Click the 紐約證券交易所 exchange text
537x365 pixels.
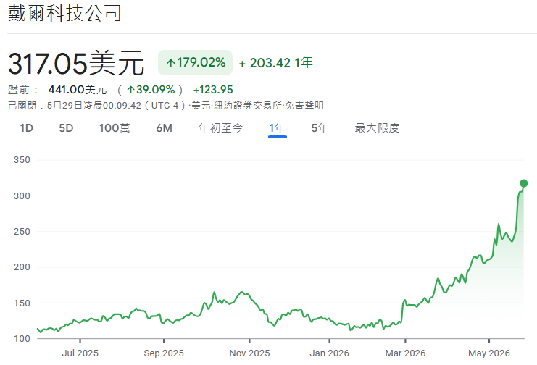point(248,106)
